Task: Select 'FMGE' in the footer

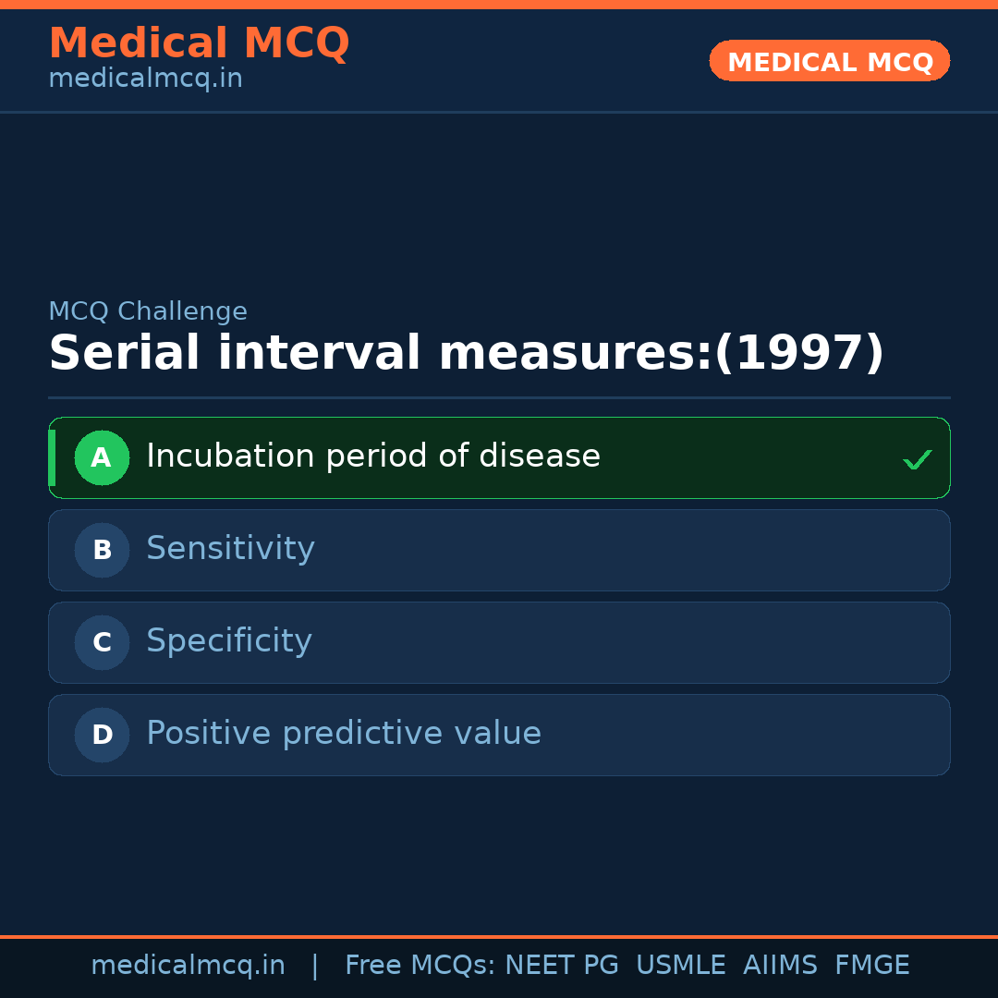Action: [871, 966]
